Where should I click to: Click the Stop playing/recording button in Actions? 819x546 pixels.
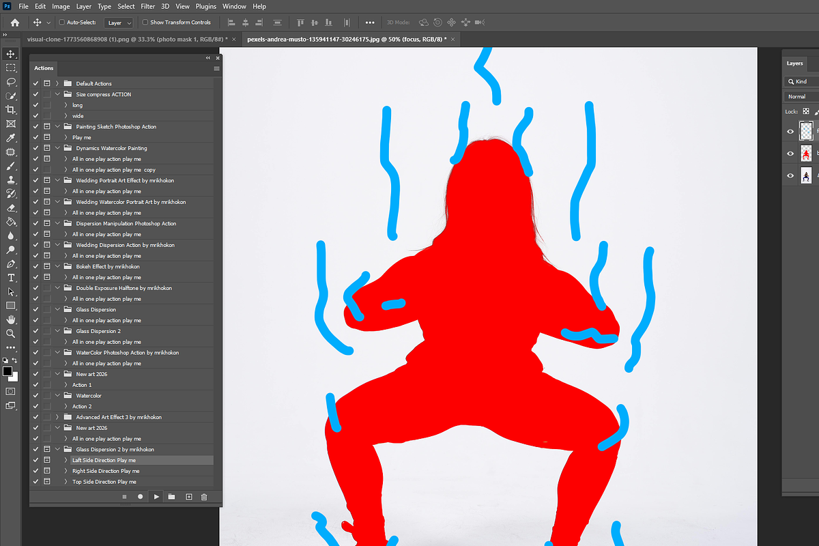coord(124,497)
